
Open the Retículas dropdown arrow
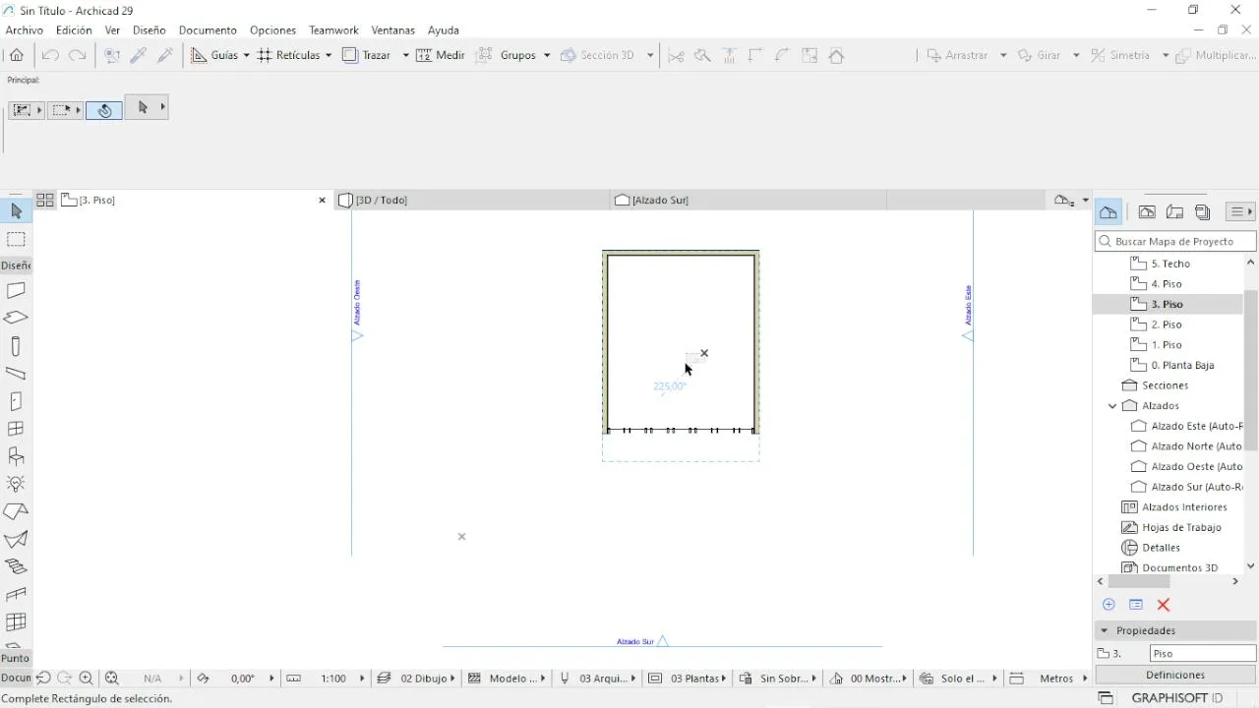[x=329, y=55]
